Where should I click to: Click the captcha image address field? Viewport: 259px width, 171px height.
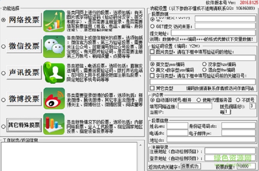203,58
